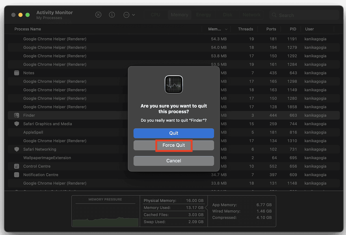Viewport: 346px width, 235px height.
Task: Click the Safari Graphics and Media shield icon
Action: [x=16, y=124]
